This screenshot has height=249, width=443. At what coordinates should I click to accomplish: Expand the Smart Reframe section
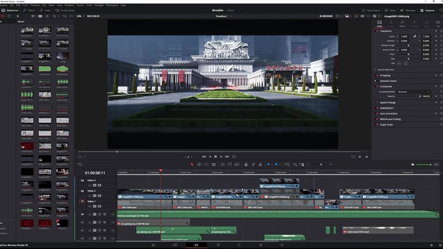375,70
